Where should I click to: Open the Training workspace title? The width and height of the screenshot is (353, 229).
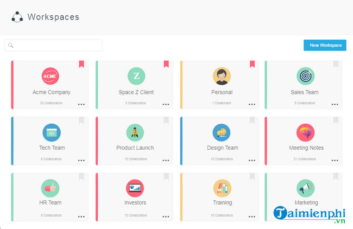[222, 203]
